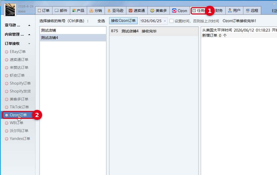Click the 从美国太平洋时间 log line
Screen dimensions: 277x175
click(x=239, y=30)
